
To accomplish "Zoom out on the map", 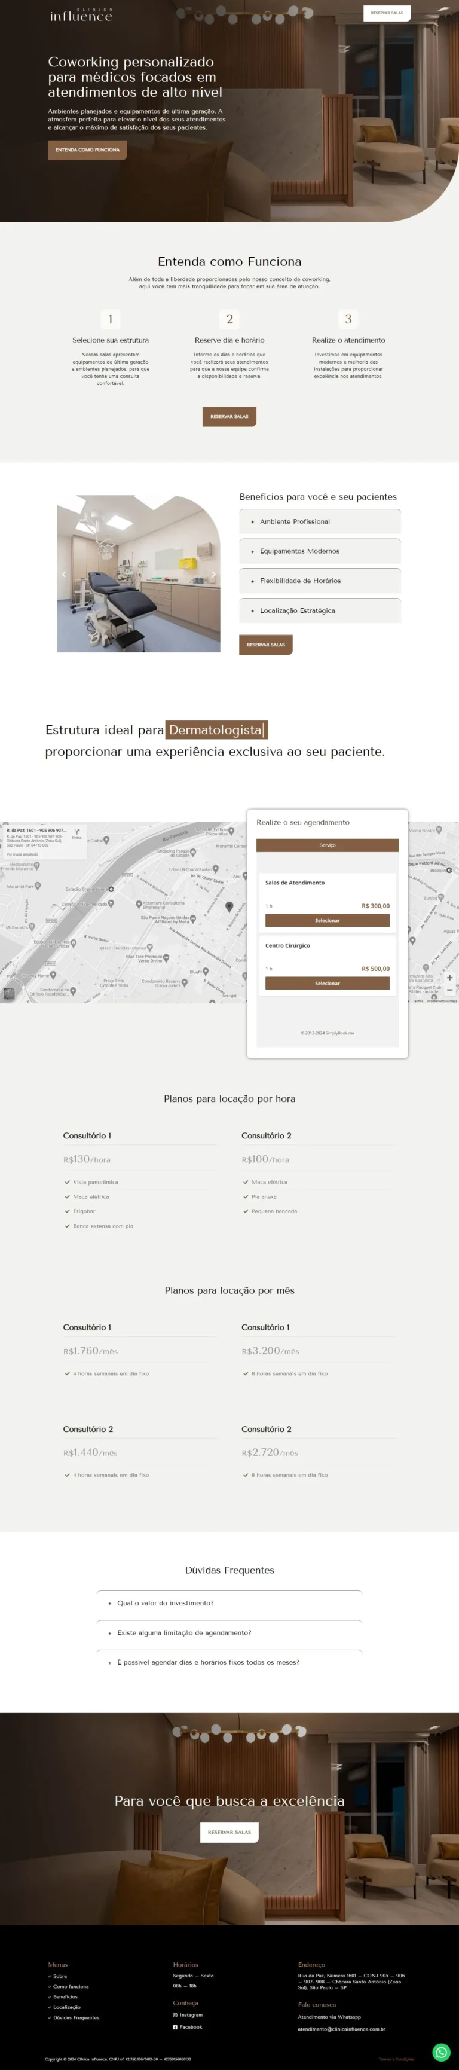I will coord(449,990).
